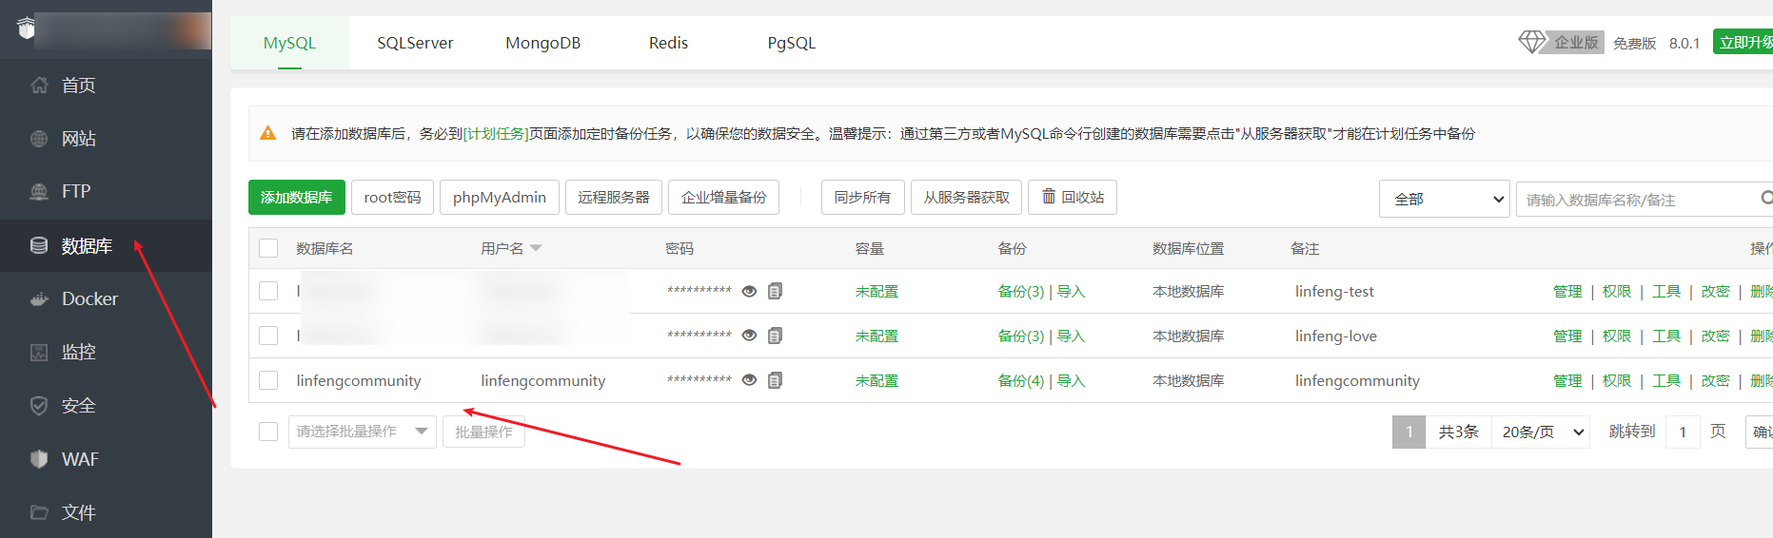Sort by the 用户名 column arrow

click(x=536, y=248)
